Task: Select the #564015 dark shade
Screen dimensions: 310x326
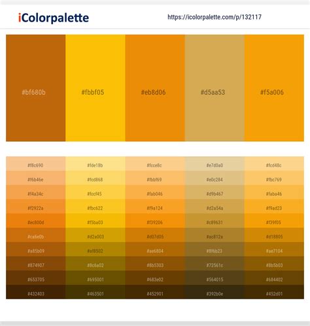Action: coord(215,278)
